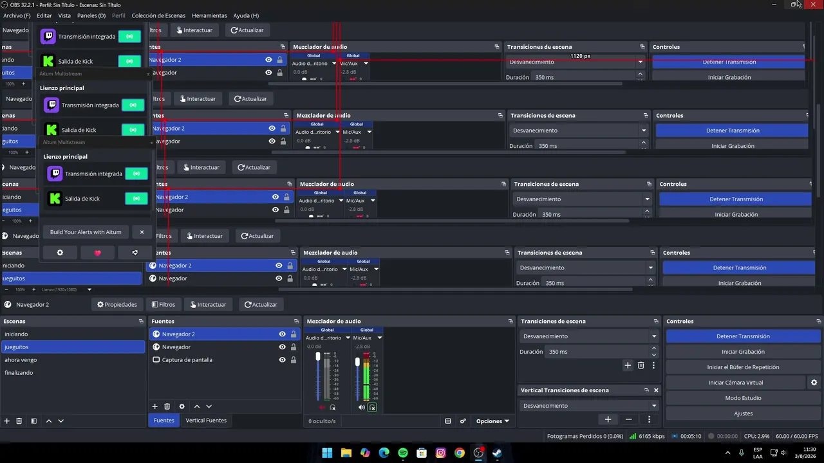This screenshot has width=824, height=463.
Task: Open desktop audio channel dropdown arrow
Action: [x=348, y=338]
